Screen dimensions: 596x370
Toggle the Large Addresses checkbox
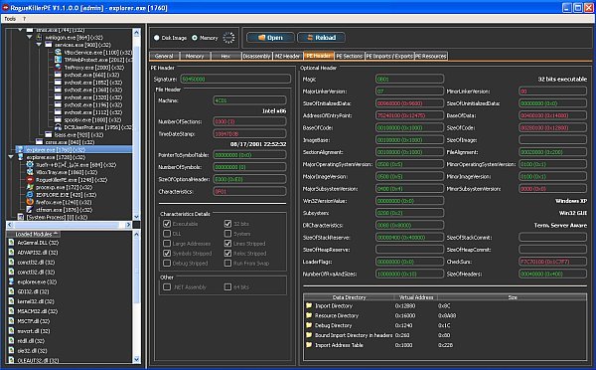pos(167,244)
